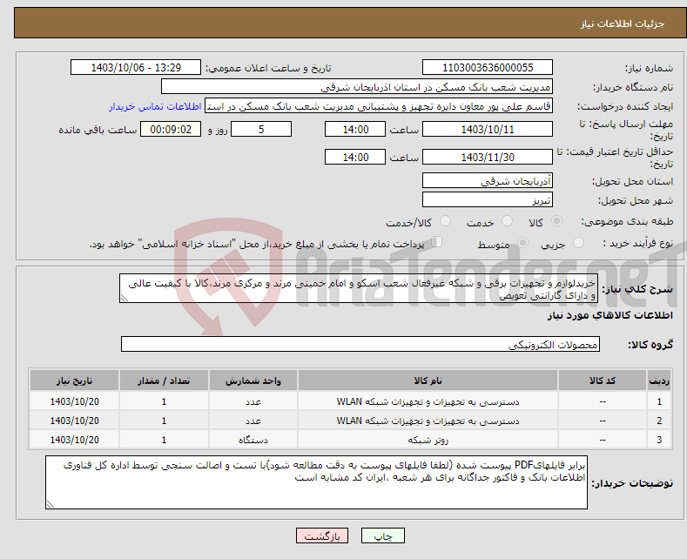The width and height of the screenshot is (687, 559).
Task: Click remaining time field 00:09:02
Action: pos(171,129)
